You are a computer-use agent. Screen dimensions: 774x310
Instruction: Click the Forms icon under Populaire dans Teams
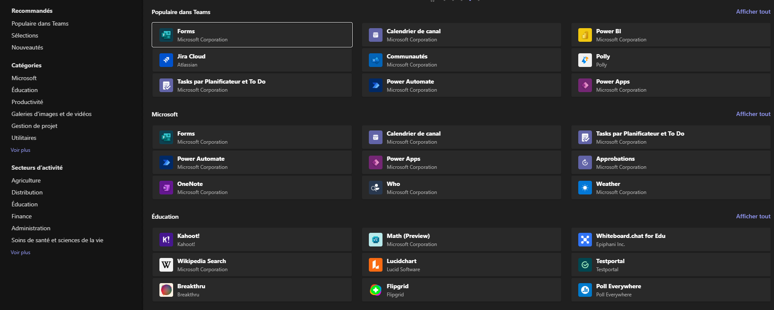tap(166, 35)
